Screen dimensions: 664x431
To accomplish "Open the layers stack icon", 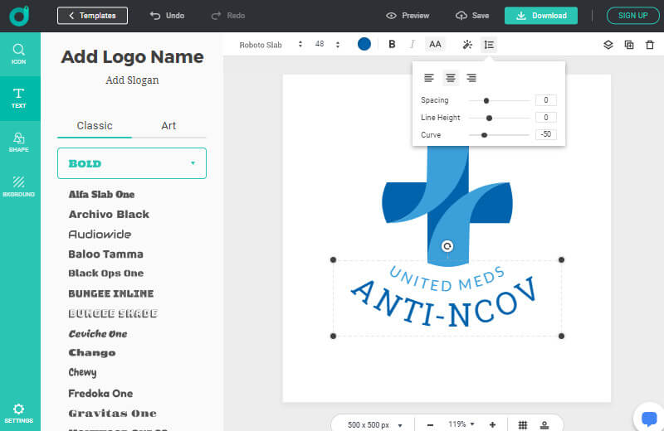I will pyautogui.click(x=608, y=45).
